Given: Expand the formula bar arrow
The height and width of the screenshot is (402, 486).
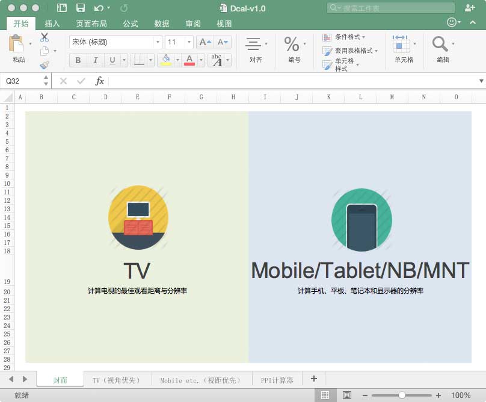Looking at the screenshot, I should click(x=481, y=81).
